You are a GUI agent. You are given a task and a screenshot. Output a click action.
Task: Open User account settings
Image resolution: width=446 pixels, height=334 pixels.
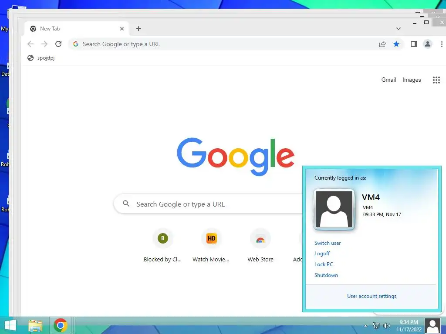pyautogui.click(x=372, y=296)
